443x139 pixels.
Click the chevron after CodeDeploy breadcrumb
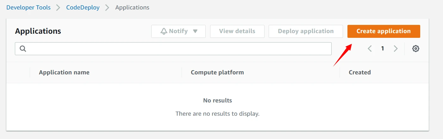(107, 8)
